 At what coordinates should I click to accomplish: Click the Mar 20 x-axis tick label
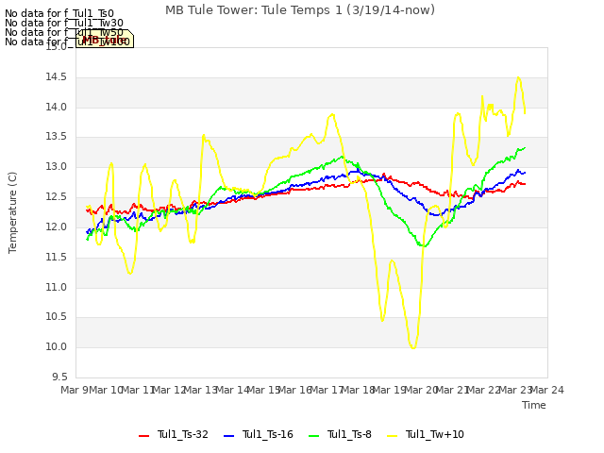point(421,390)
